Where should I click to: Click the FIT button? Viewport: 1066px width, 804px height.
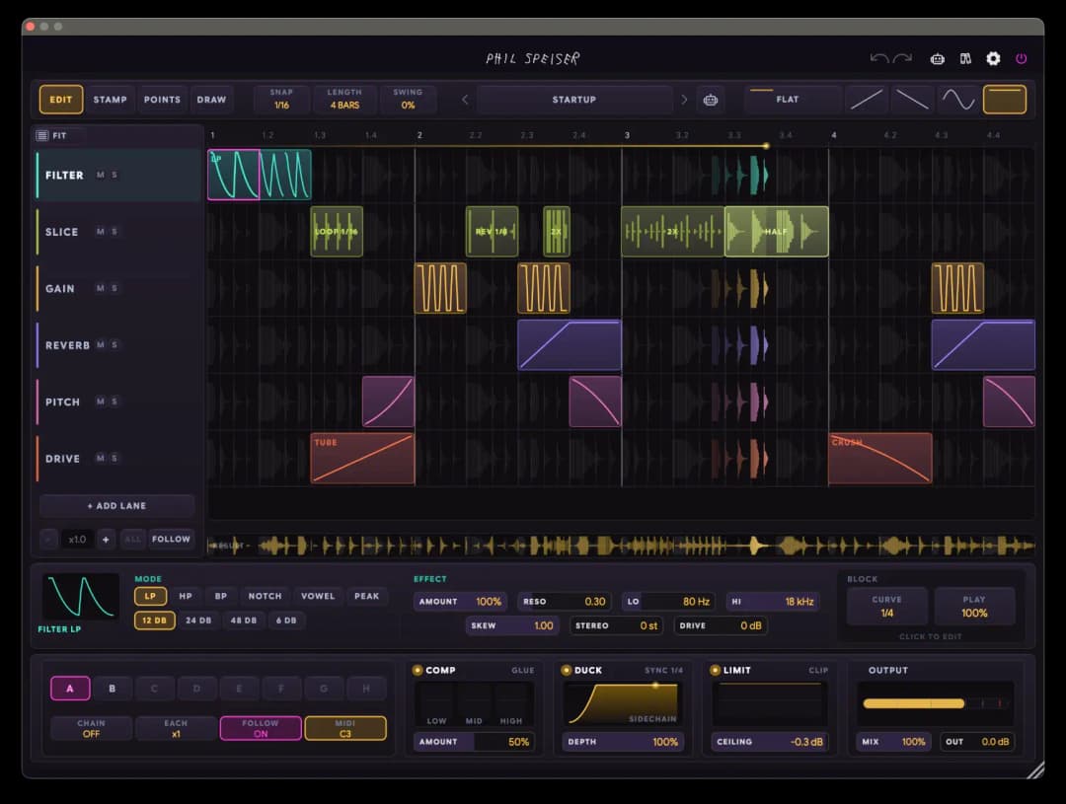tap(60, 135)
